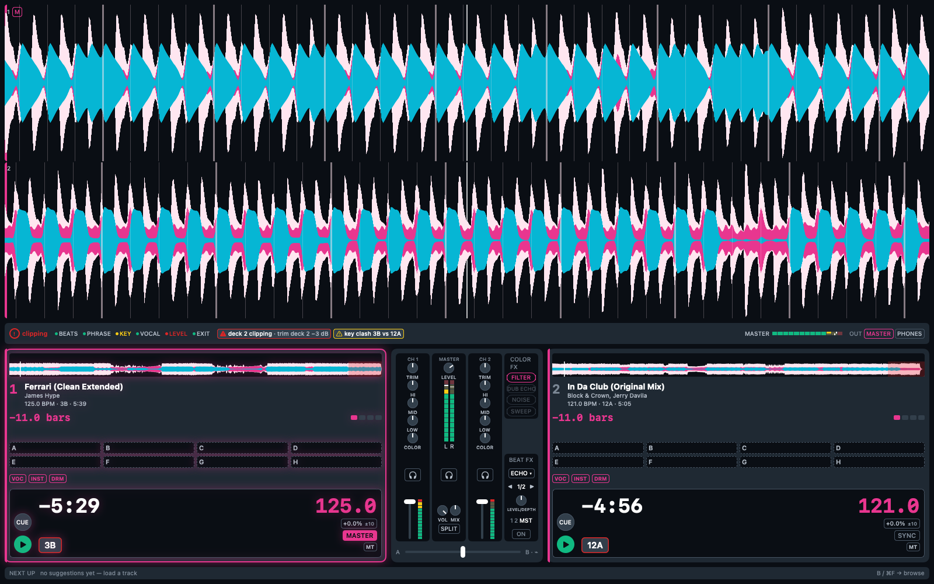The image size is (934, 584).
Task: Turn the Beat FX ON
Action: tap(521, 534)
